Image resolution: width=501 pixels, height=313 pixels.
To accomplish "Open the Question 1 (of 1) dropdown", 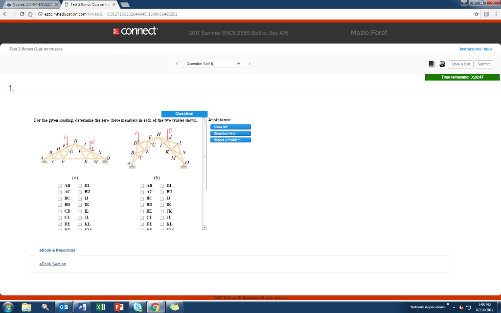I will tap(213, 63).
